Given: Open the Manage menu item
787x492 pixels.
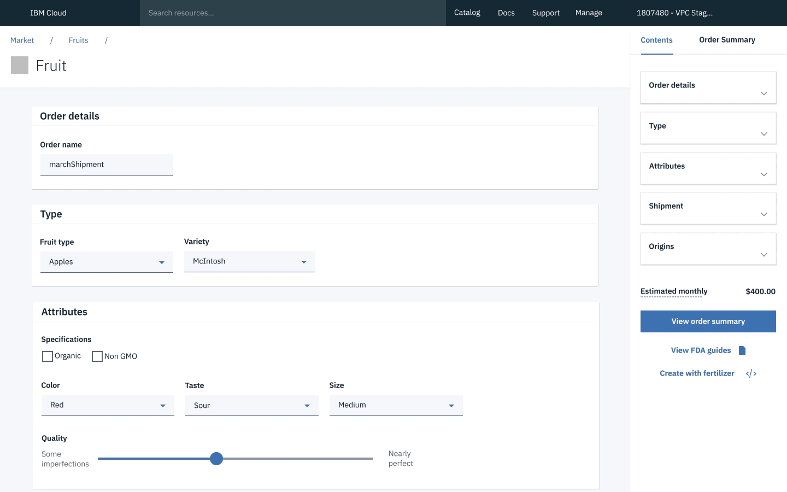Looking at the screenshot, I should click(589, 13).
